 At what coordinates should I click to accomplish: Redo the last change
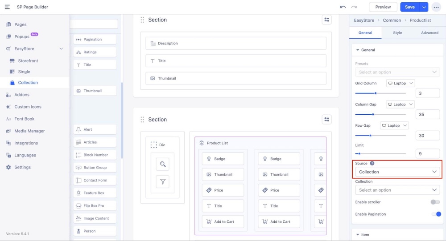click(x=354, y=7)
